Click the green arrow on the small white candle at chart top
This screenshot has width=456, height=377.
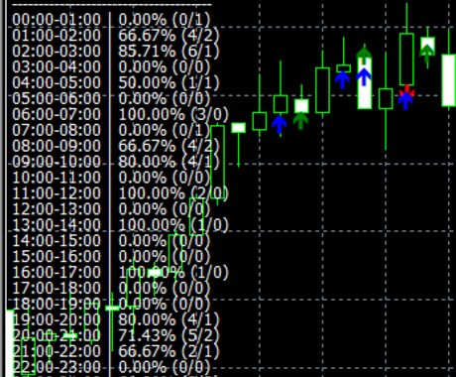(427, 53)
